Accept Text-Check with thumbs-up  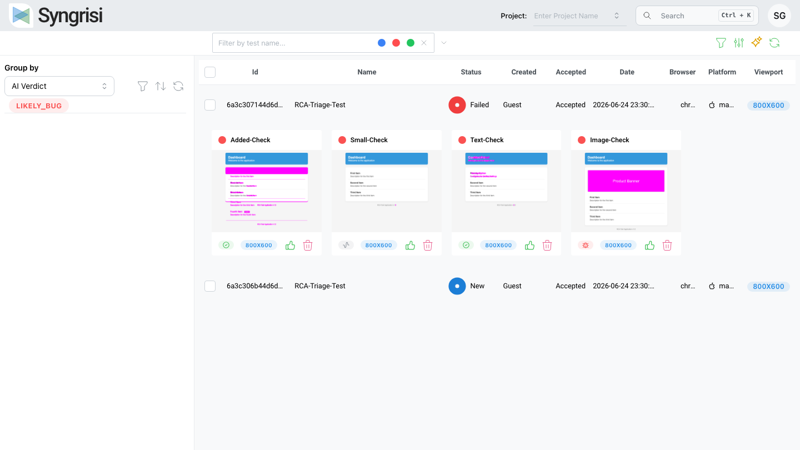pyautogui.click(x=529, y=245)
